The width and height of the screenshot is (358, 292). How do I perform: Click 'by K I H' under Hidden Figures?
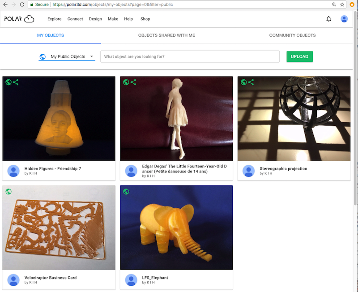30,173
